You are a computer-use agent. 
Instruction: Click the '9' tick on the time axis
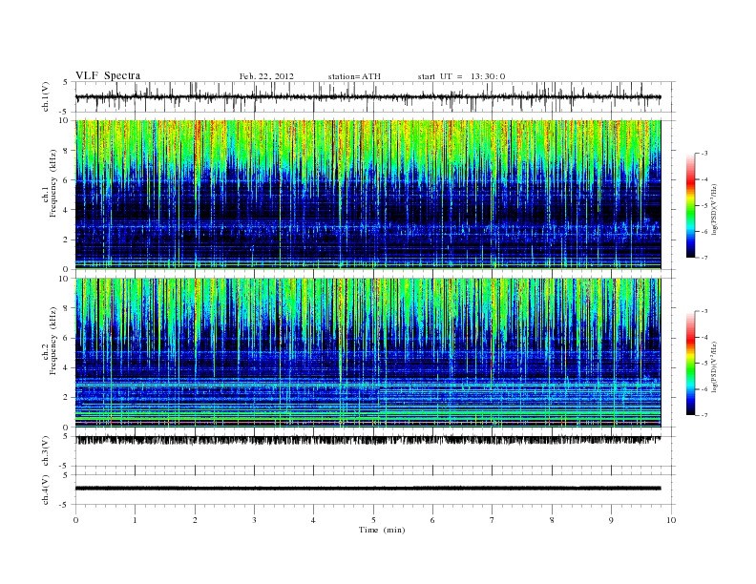coord(611,520)
